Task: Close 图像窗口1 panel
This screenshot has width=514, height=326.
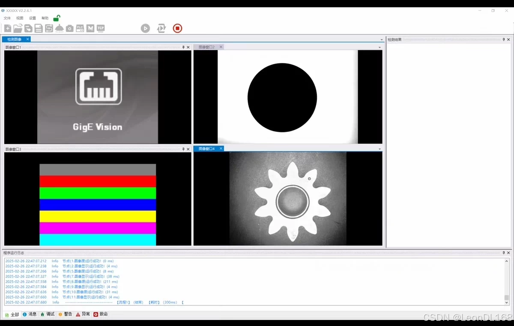Action: (188, 47)
